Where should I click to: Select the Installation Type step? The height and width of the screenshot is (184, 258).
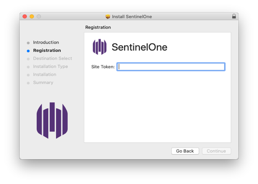50,67
